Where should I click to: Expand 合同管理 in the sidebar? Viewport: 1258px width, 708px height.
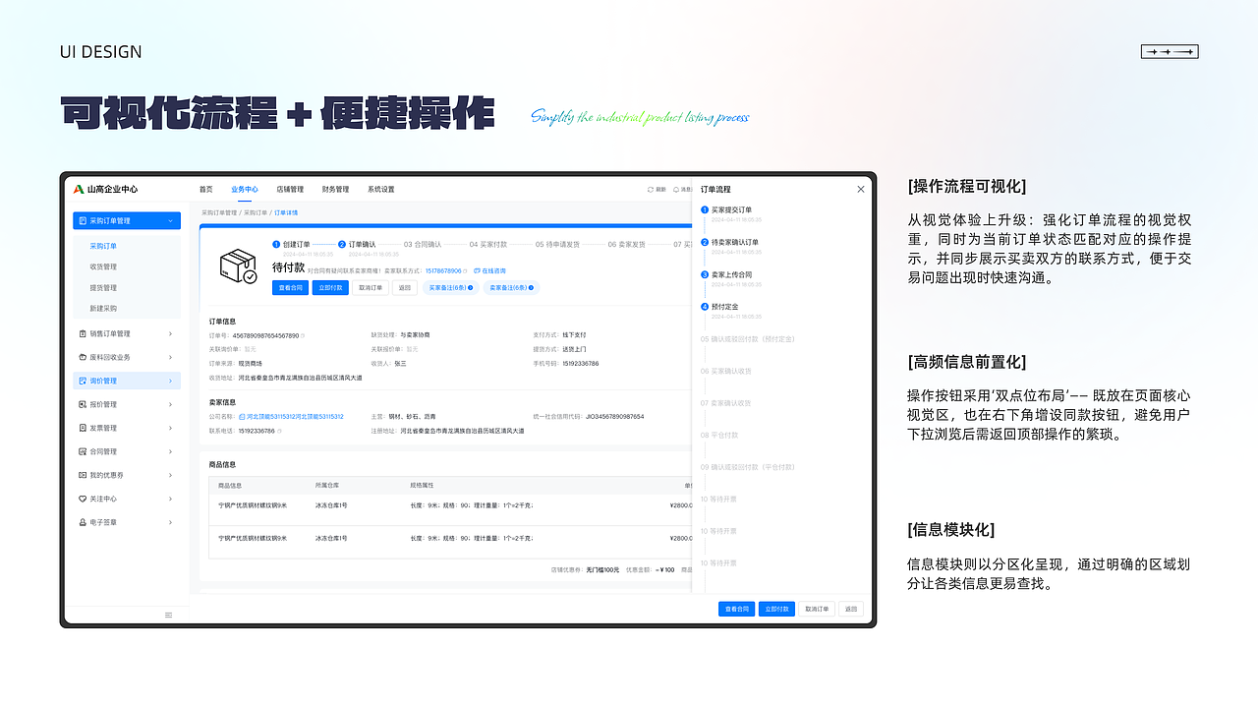click(170, 451)
